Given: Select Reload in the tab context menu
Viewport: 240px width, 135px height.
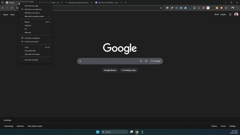Looking at the screenshot, I should (36, 22).
